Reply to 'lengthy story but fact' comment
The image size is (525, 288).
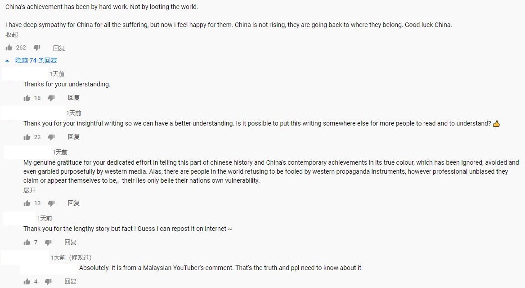[x=71, y=242]
